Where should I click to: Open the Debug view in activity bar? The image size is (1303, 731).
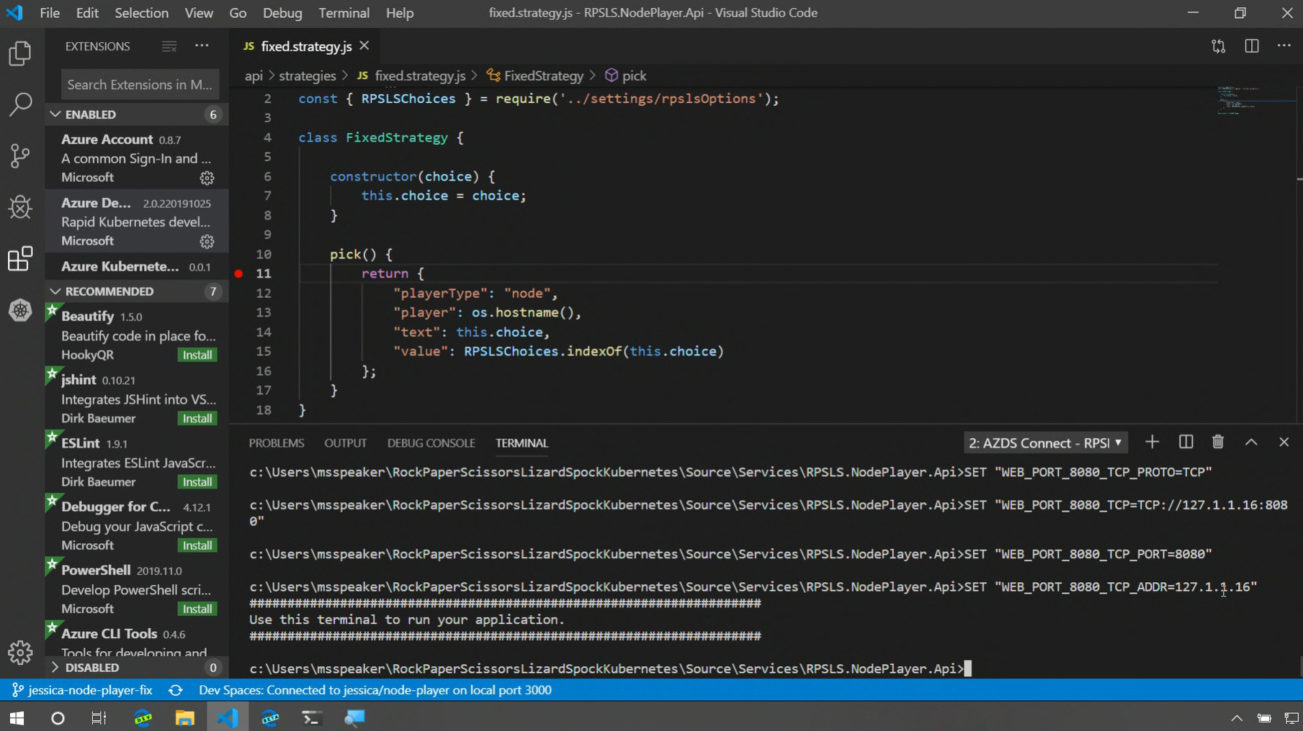20,207
